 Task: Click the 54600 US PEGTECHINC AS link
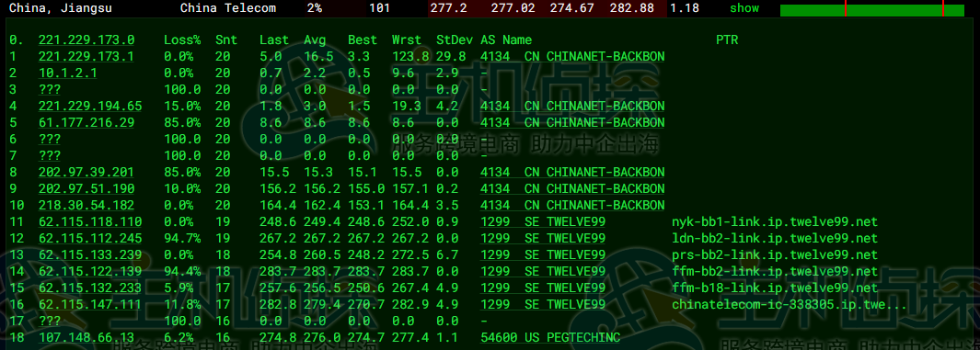pyautogui.click(x=550, y=337)
